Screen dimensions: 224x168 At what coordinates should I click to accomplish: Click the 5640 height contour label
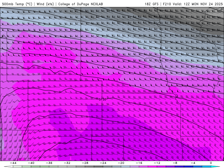pos(39,44)
